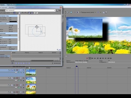Toggle Edit in Object Space button
The width and height of the screenshot is (131, 98).
click(19, 13)
